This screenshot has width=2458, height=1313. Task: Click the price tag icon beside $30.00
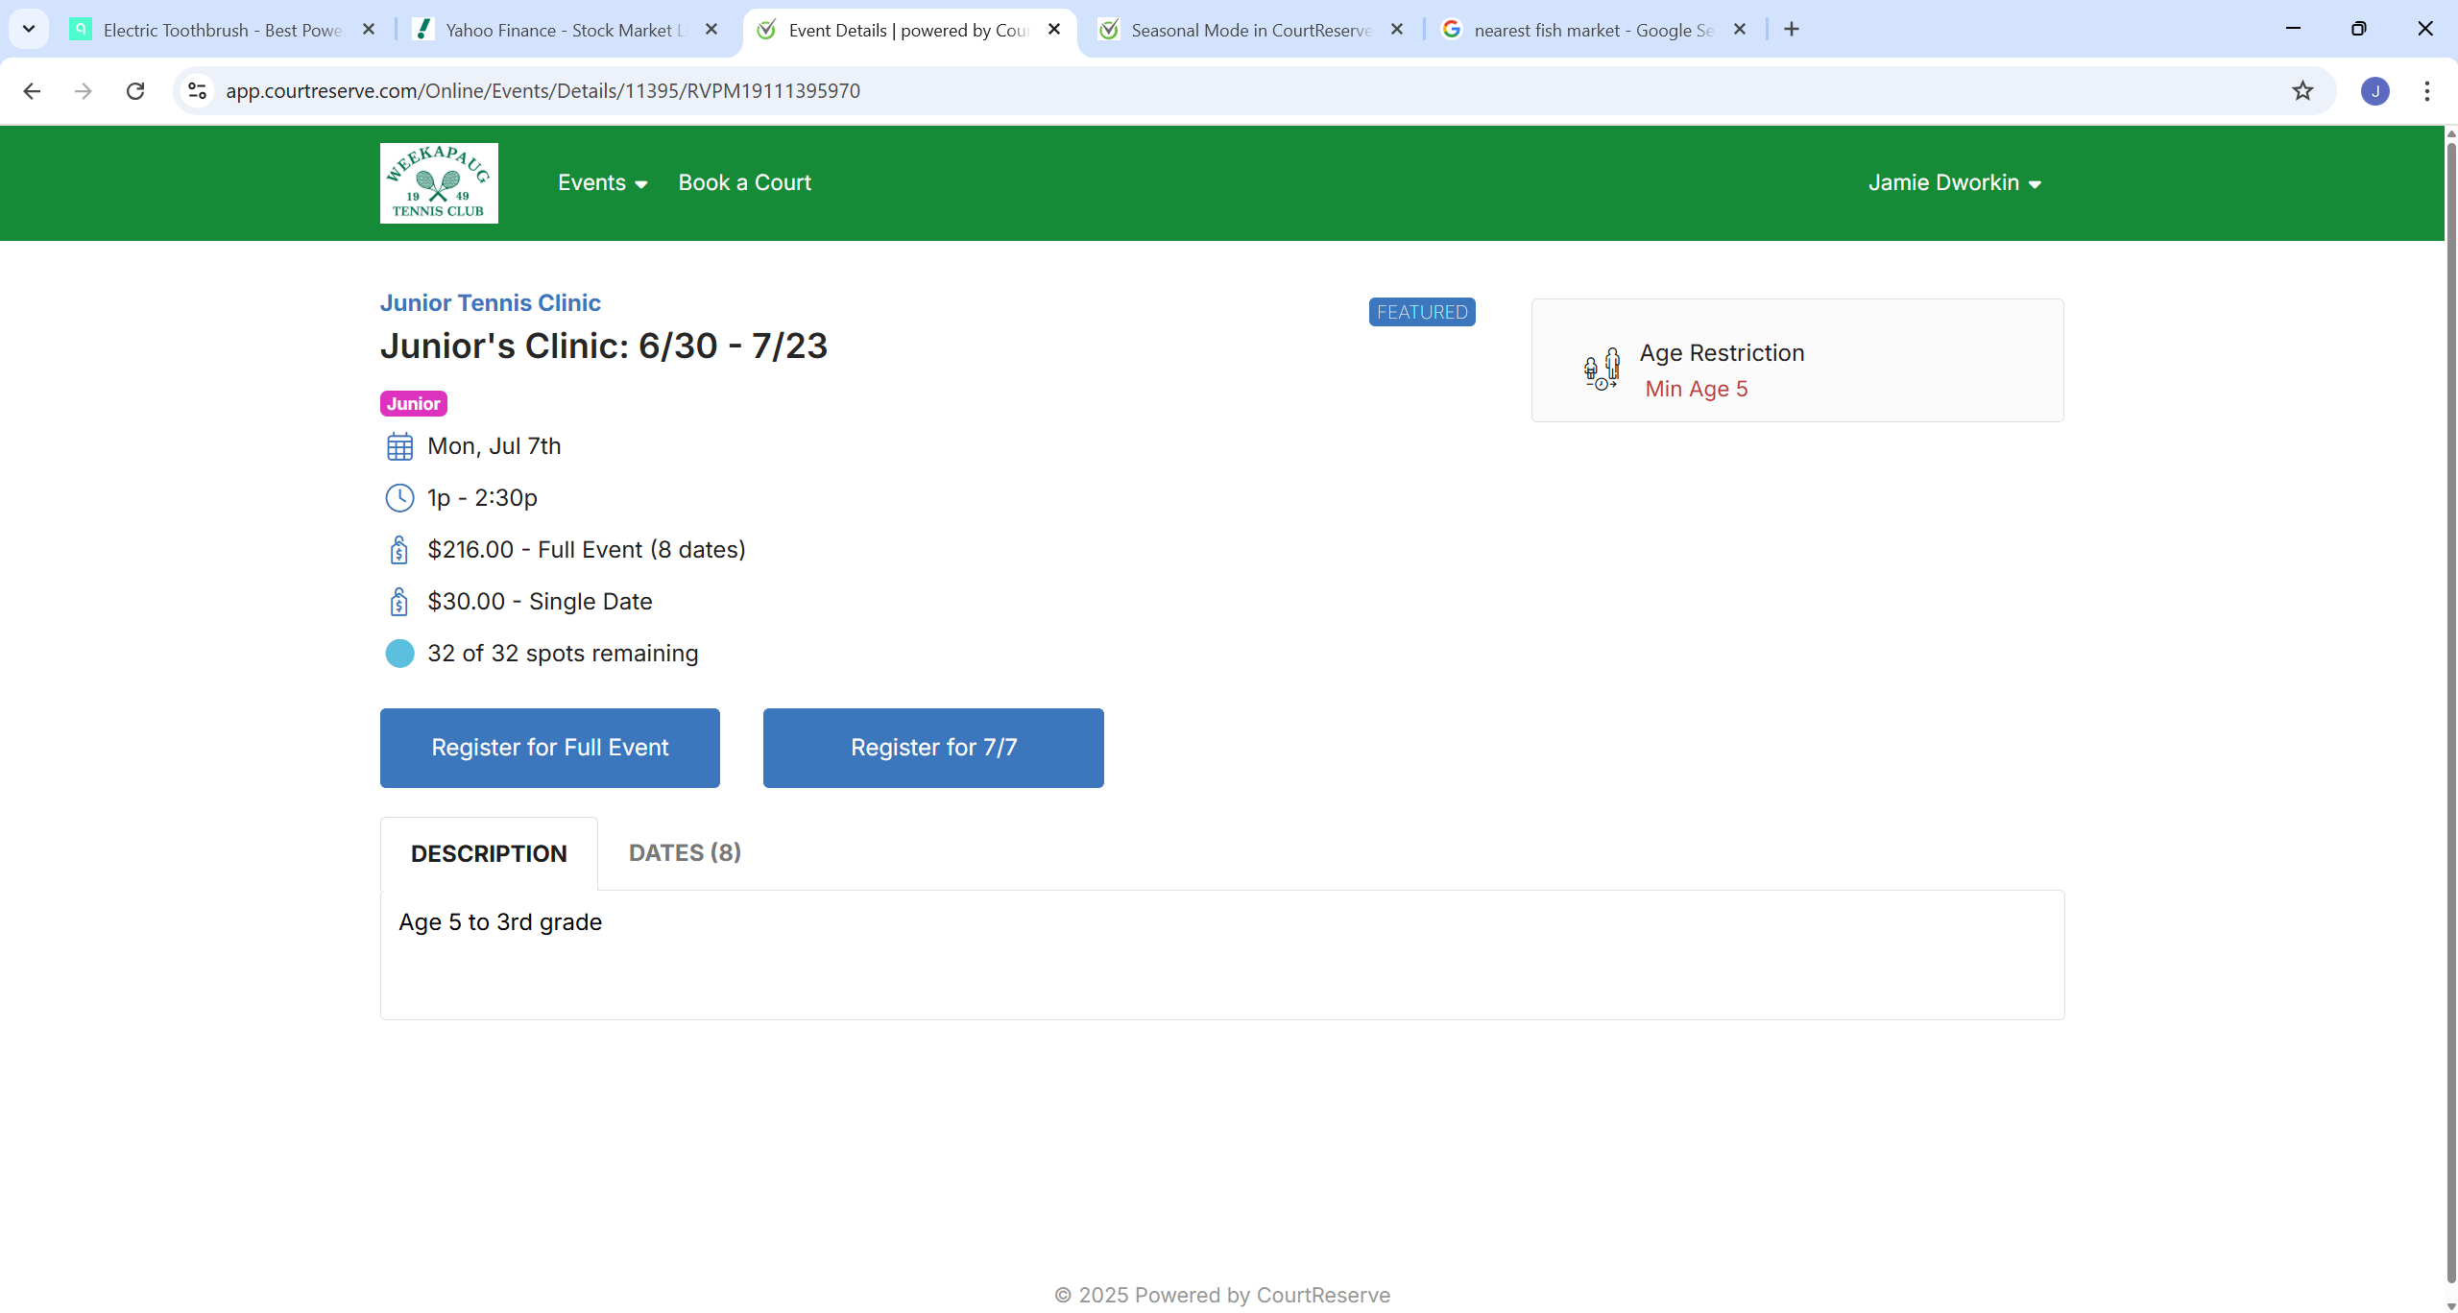point(399,602)
